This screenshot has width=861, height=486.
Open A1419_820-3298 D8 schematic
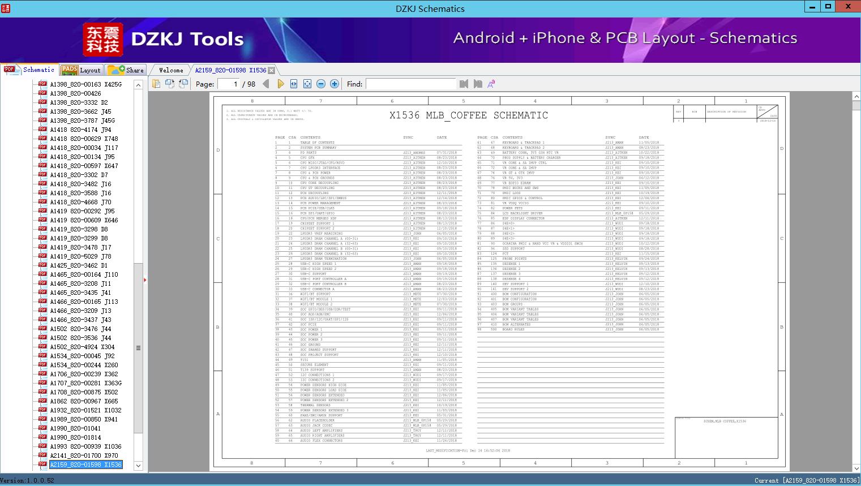click(x=79, y=229)
